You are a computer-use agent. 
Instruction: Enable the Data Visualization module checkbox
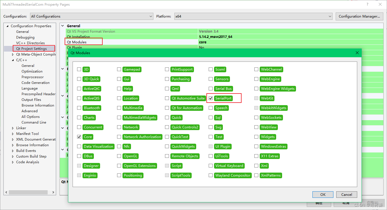[79, 147]
